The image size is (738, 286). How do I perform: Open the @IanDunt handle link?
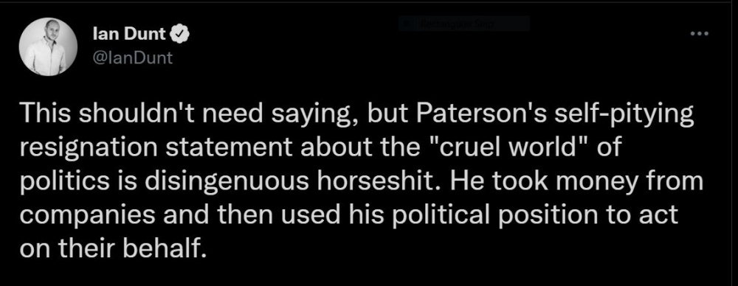click(x=134, y=57)
